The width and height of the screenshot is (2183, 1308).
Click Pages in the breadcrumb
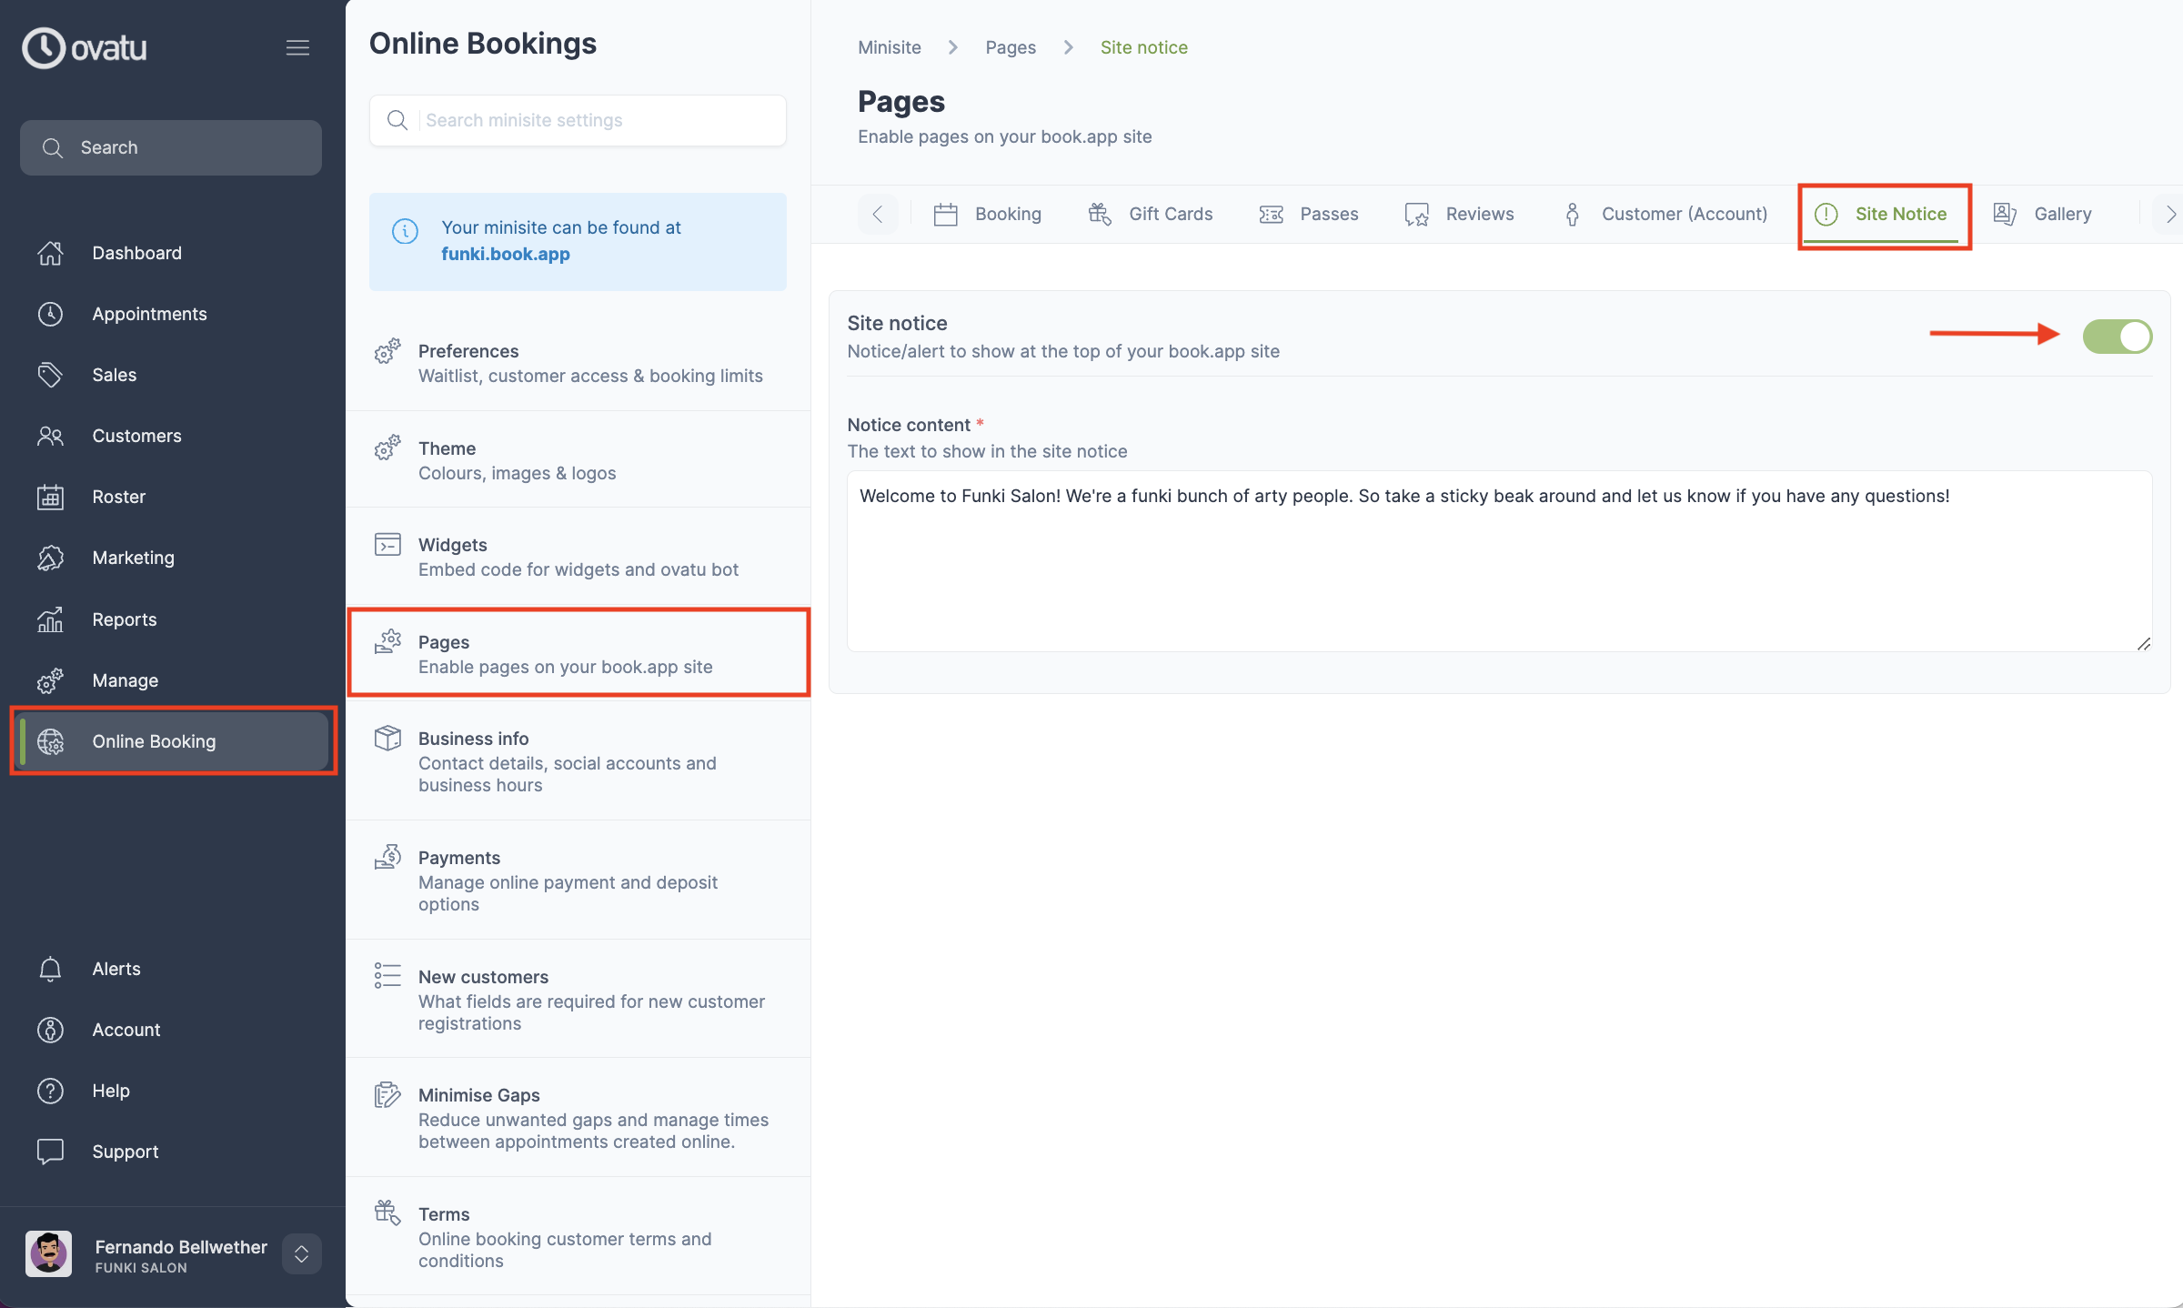point(1010,46)
